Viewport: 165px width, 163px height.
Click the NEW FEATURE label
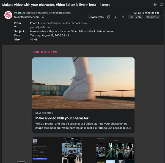click(44, 113)
